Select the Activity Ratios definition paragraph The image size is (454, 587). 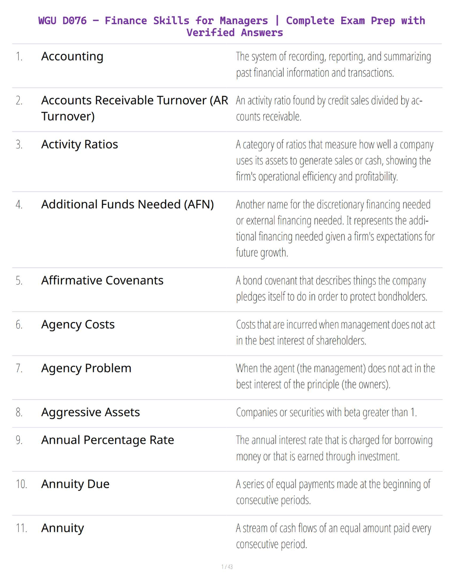[x=335, y=161]
